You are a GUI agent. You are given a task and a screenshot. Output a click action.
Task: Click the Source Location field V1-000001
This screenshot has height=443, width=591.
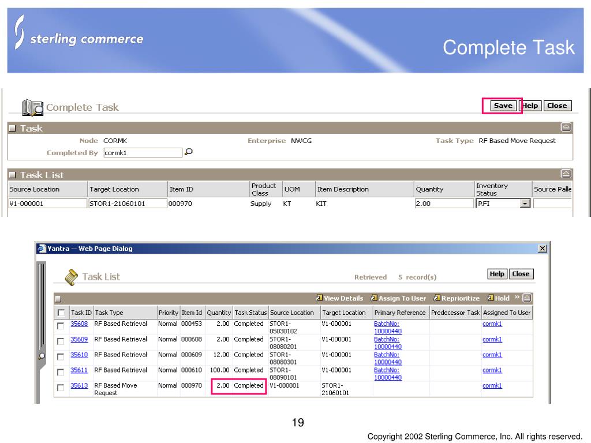point(47,204)
